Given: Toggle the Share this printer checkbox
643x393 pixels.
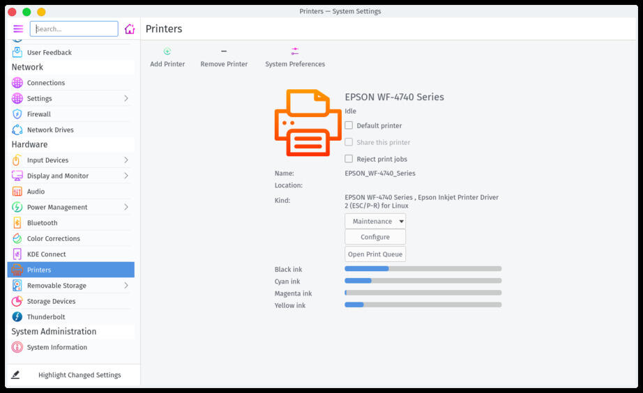Looking at the screenshot, I should pyautogui.click(x=349, y=142).
